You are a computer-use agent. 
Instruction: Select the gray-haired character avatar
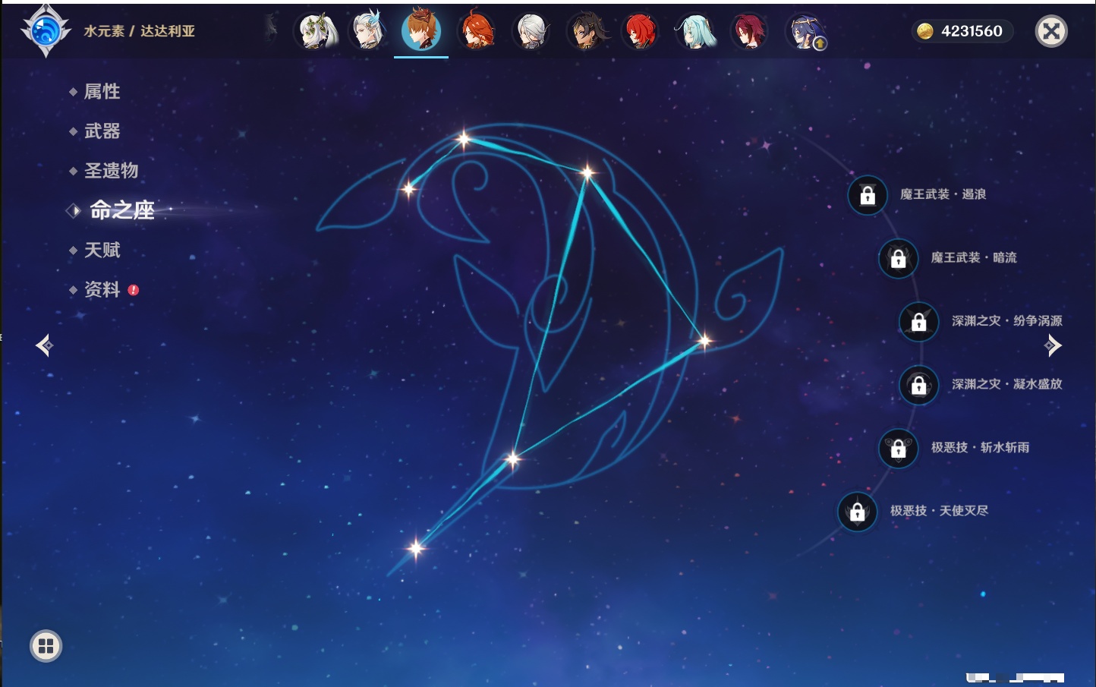coord(531,31)
